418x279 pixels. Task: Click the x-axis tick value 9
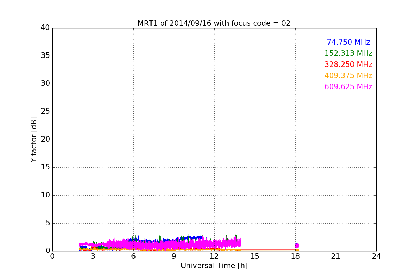point(174,256)
